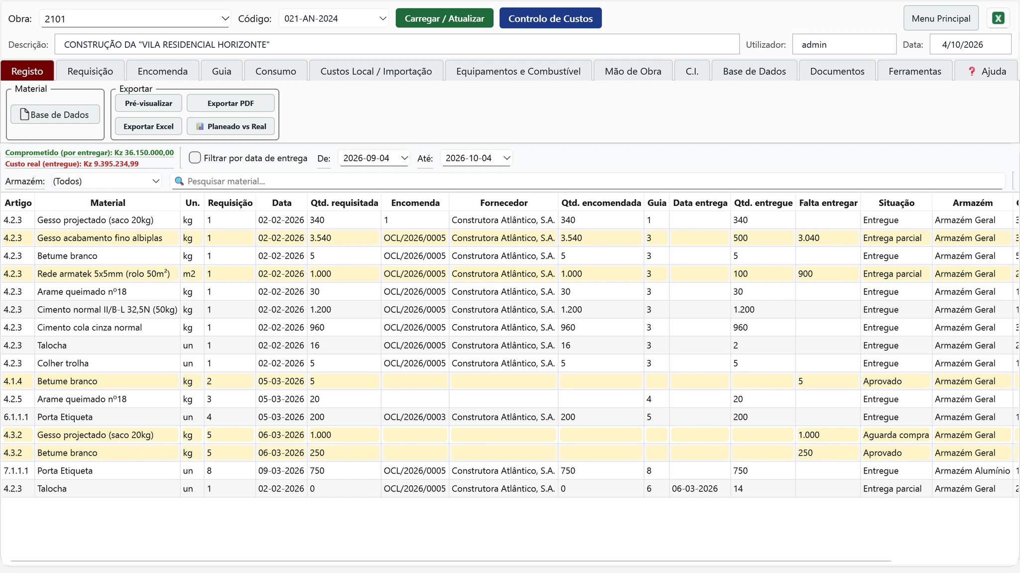Focus the Pesquisar material search field
The image size is (1020, 573).
pos(588,181)
